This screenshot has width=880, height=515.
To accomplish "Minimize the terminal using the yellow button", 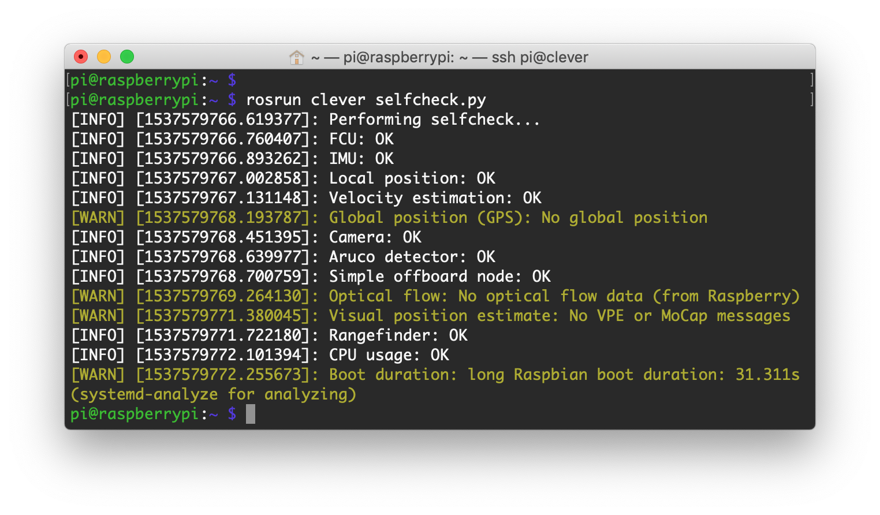I will pos(104,57).
